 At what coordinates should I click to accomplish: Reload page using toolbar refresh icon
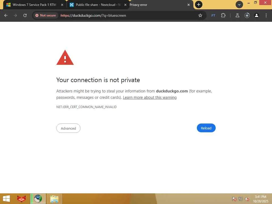(25, 15)
